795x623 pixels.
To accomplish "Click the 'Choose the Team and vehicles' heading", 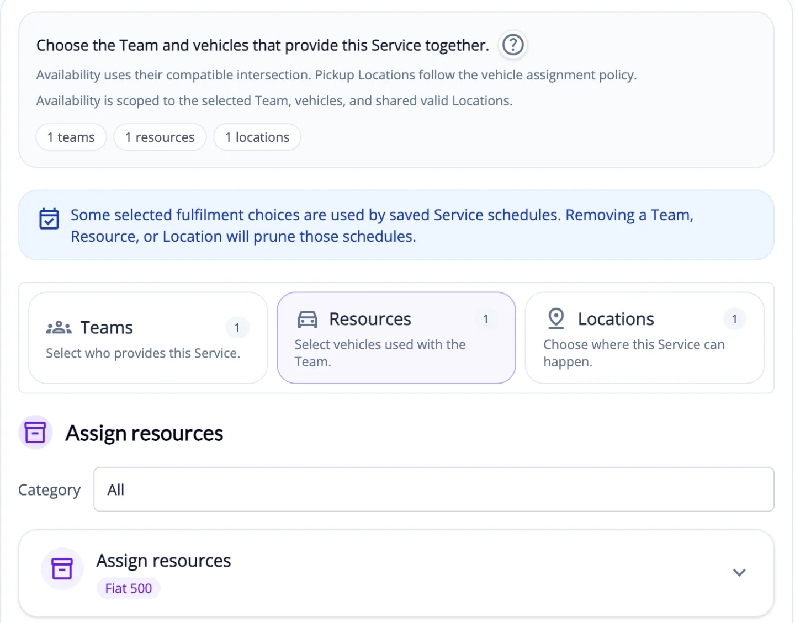I will [x=263, y=45].
